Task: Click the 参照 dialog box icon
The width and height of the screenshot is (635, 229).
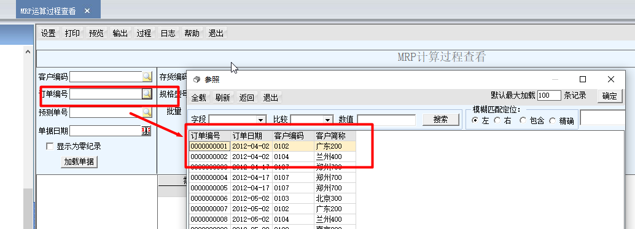Action: coord(197,80)
